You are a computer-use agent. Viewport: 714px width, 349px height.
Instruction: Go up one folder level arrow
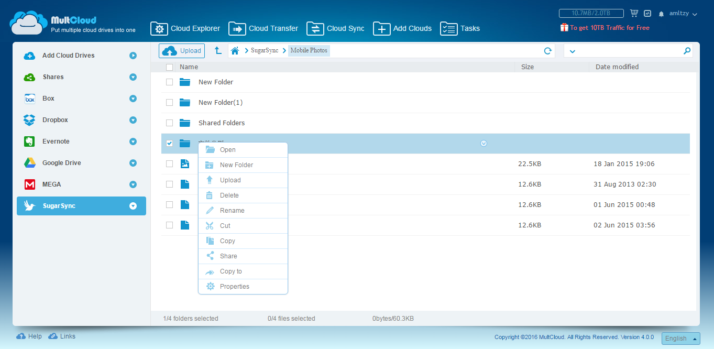pos(218,51)
